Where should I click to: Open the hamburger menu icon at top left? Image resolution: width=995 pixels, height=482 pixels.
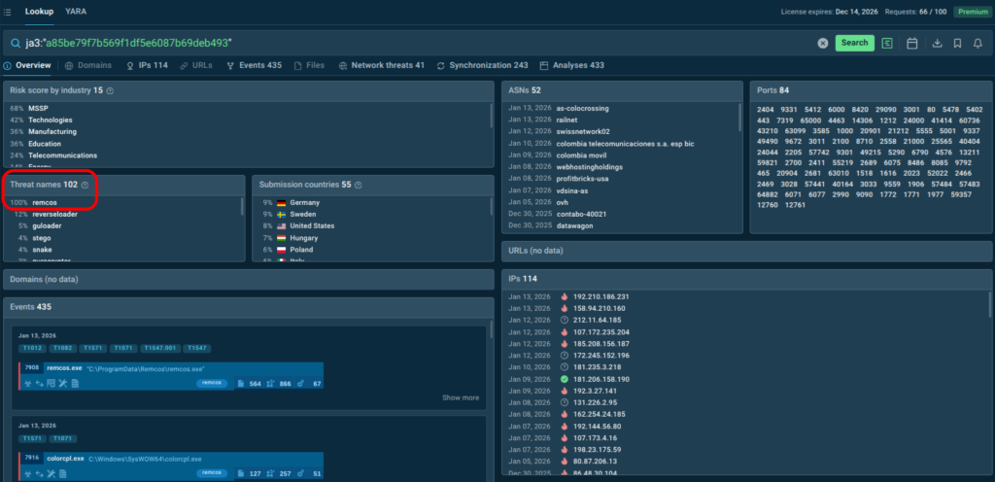pyautogui.click(x=8, y=12)
